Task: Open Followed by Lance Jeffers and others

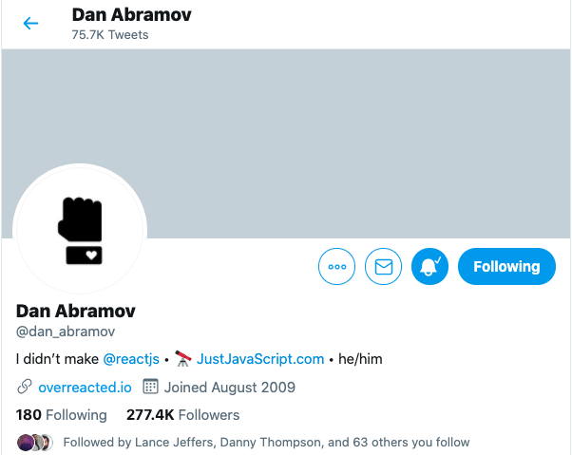Action: click(266, 443)
